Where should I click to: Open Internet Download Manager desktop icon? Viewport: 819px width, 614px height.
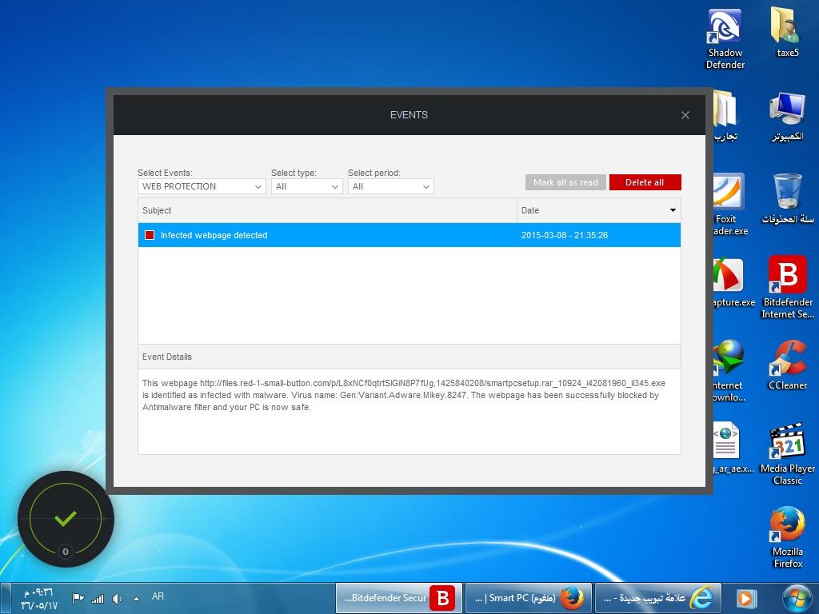pos(729,370)
